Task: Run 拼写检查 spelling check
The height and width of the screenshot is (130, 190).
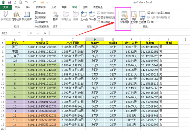Action: coord(6,16)
